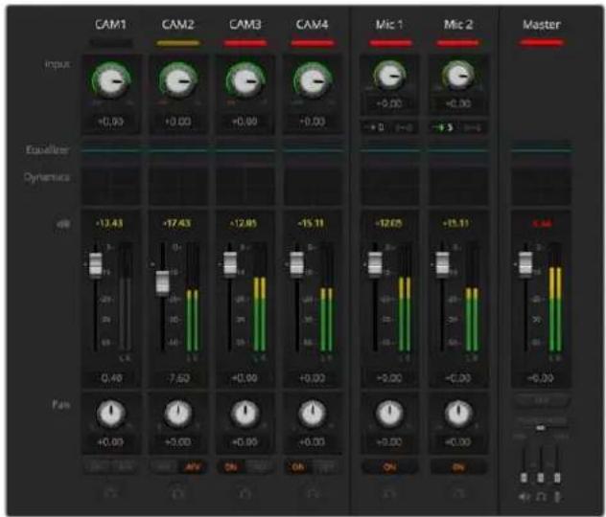Click Master fader level value field
This screenshot has height=517, width=606.
pos(541,378)
